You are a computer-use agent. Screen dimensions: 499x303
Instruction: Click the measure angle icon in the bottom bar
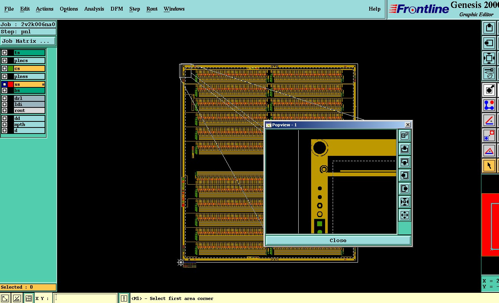17,298
